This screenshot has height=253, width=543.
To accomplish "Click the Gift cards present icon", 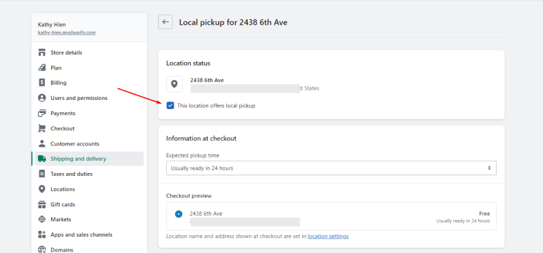I will pos(42,204).
